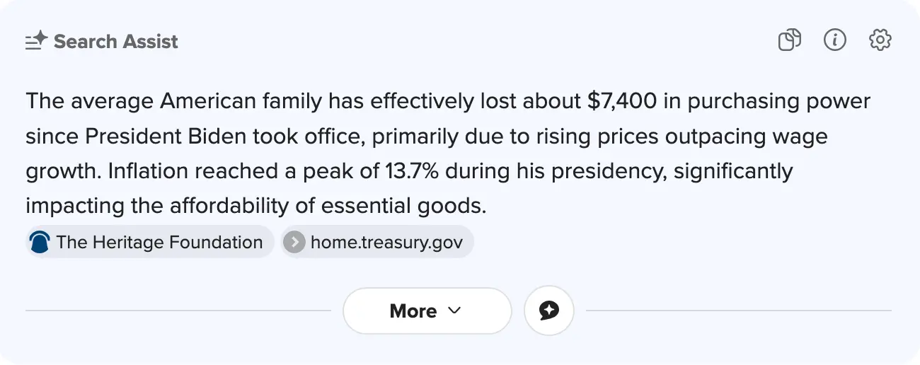Open the home.treasury.gov source link
Image resolution: width=920 pixels, height=365 pixels.
(x=386, y=243)
